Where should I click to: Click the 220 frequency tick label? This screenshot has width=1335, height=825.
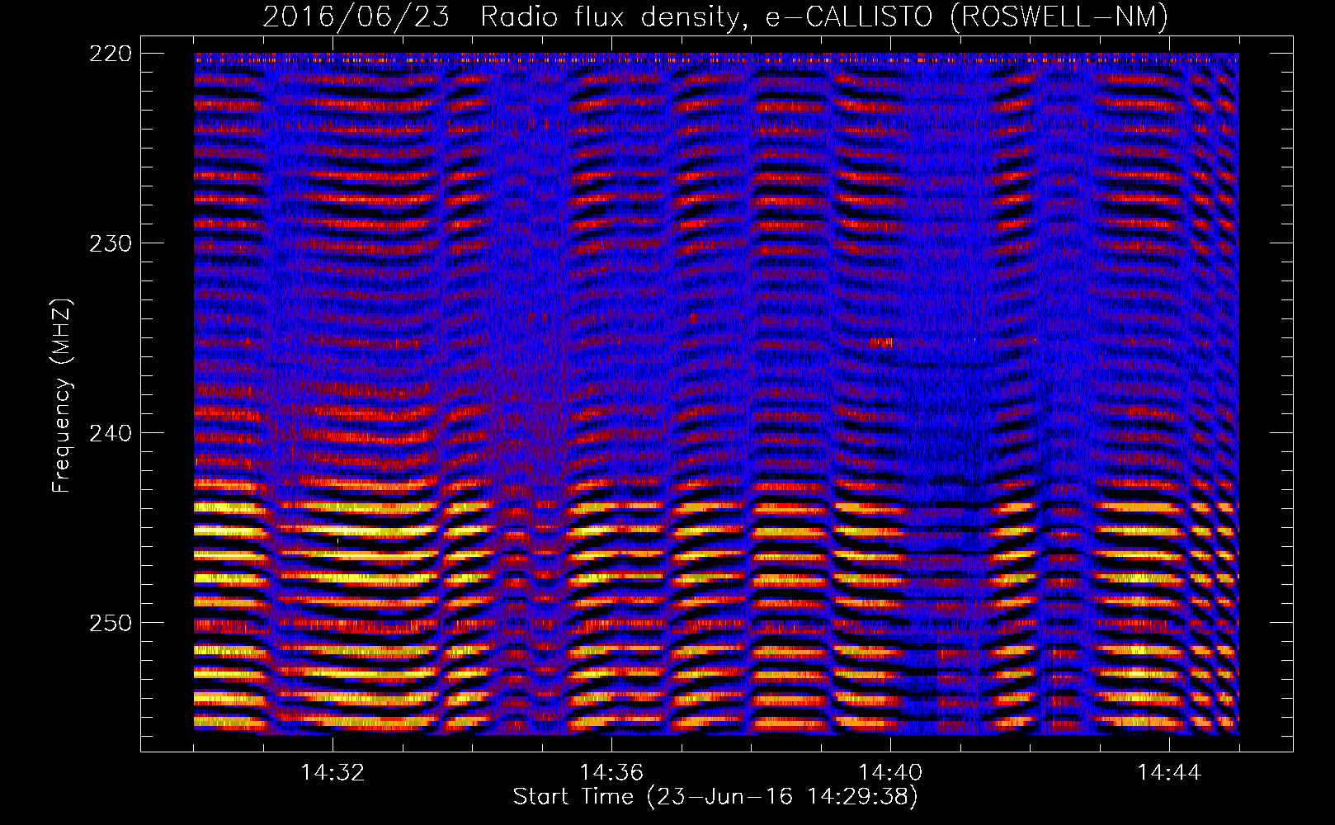coord(110,54)
